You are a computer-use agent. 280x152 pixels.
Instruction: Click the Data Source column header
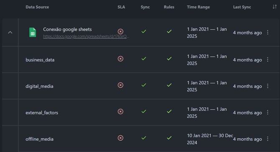37,7
